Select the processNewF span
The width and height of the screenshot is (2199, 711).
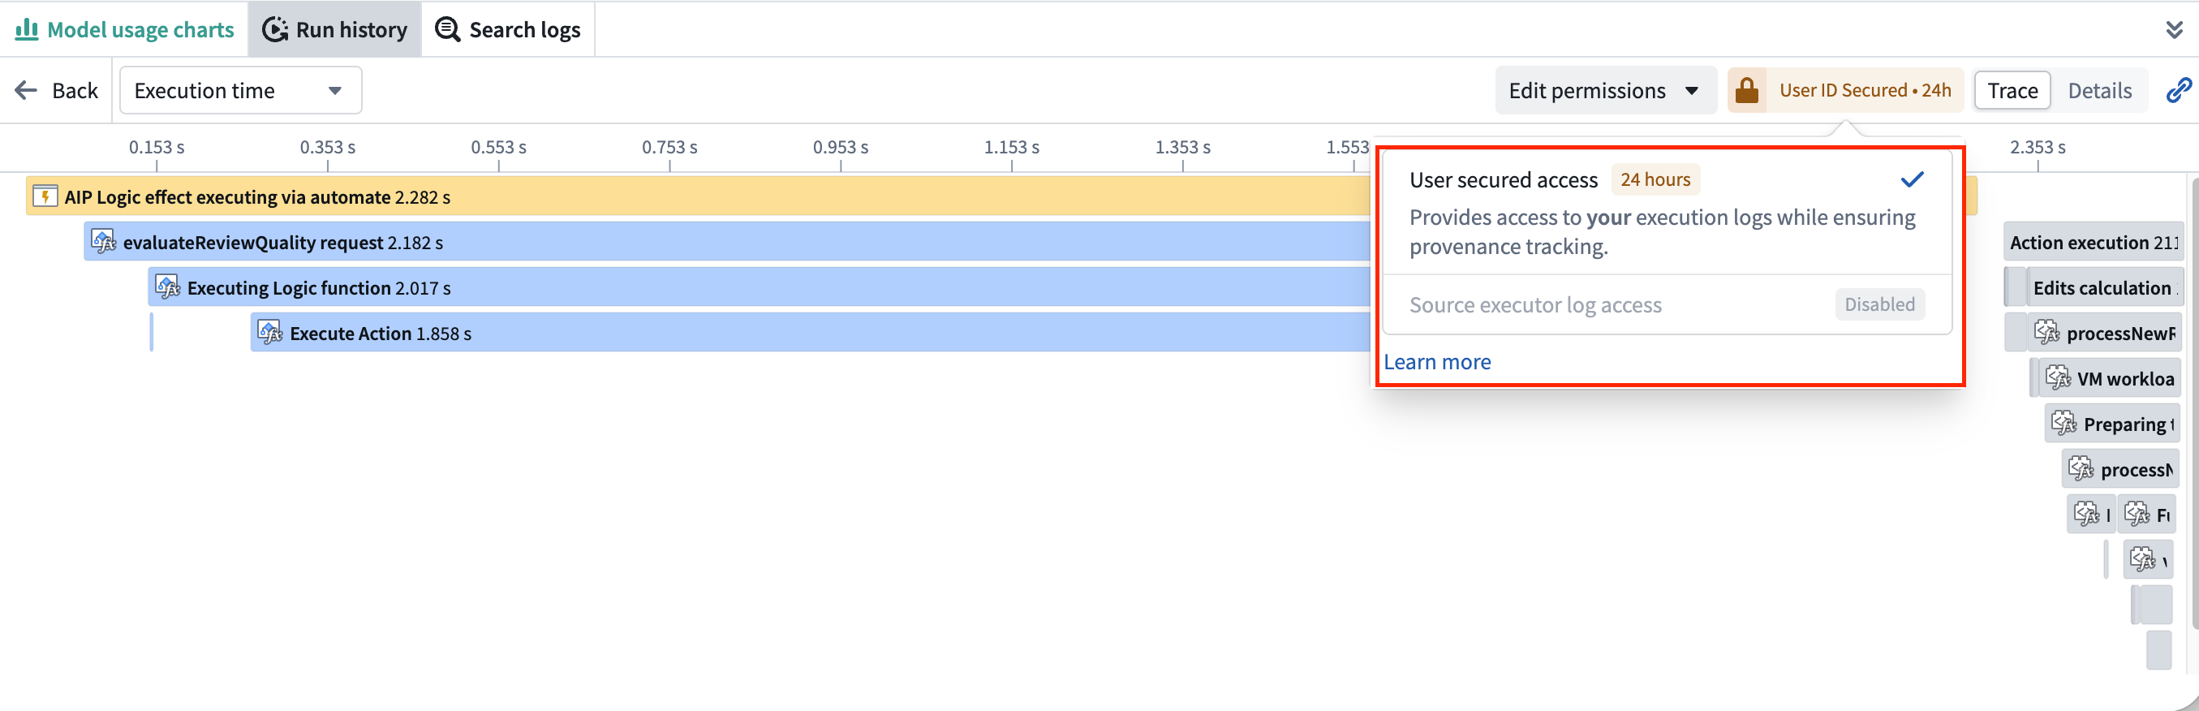pos(2104,333)
